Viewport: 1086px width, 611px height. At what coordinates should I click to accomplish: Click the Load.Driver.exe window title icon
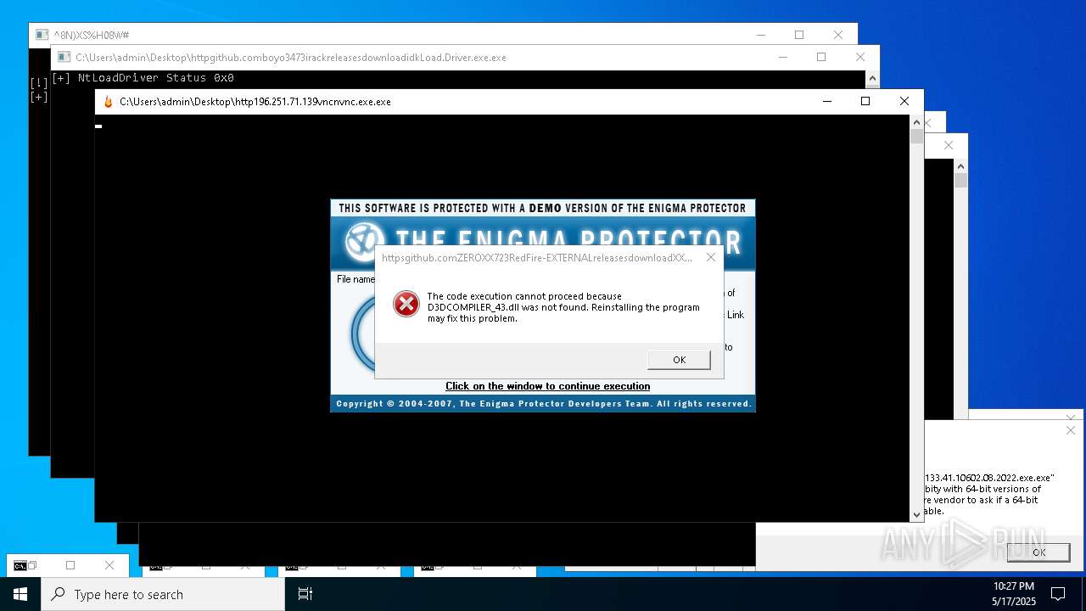click(64, 58)
